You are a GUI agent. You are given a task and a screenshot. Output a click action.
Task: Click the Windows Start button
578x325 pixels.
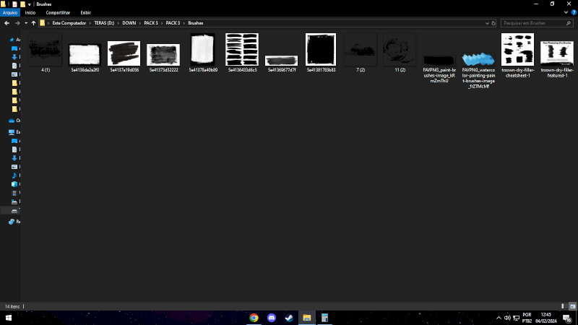coord(8,318)
